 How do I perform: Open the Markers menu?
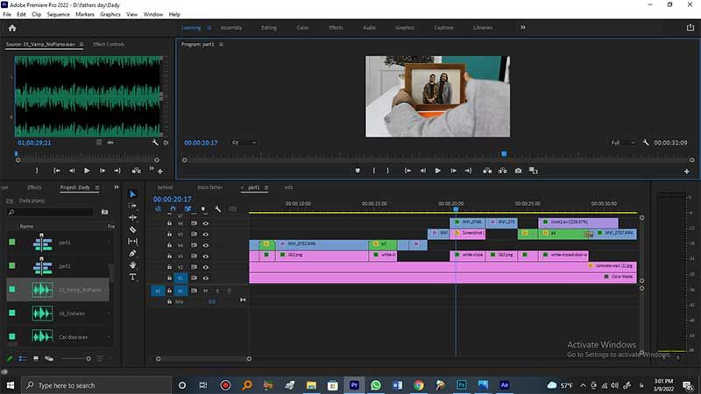84,14
